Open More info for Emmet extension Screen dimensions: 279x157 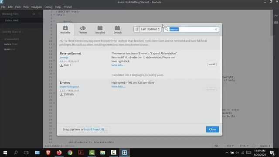[118, 86]
